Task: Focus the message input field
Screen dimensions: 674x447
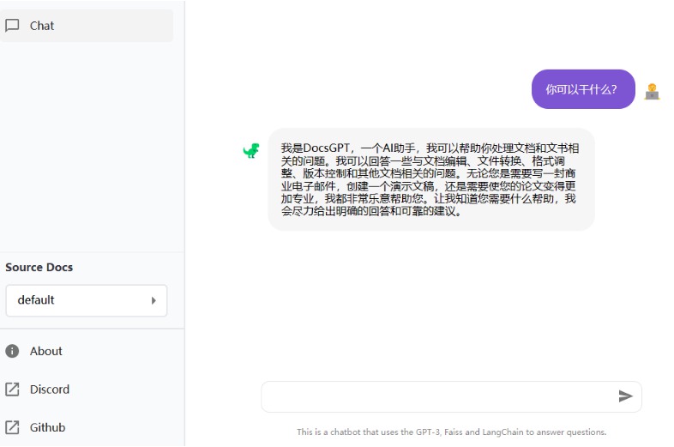Action: click(x=451, y=396)
